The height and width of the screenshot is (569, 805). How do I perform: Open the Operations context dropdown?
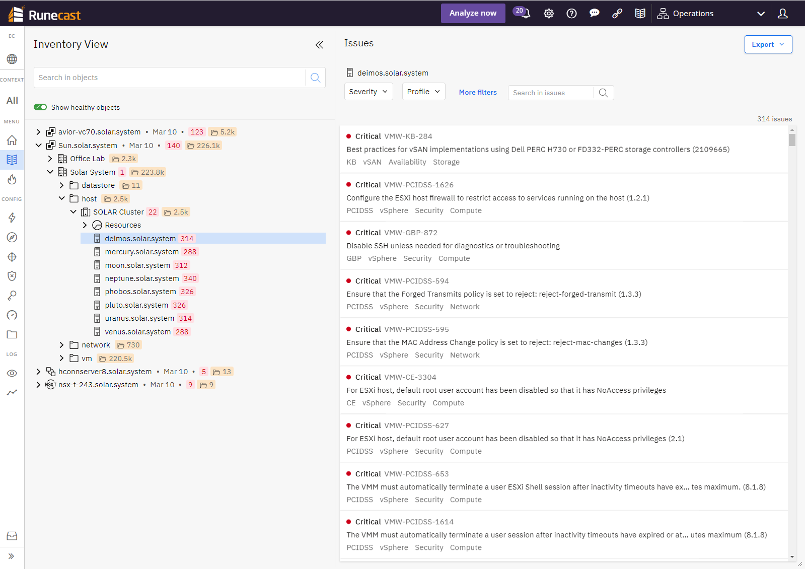click(711, 14)
